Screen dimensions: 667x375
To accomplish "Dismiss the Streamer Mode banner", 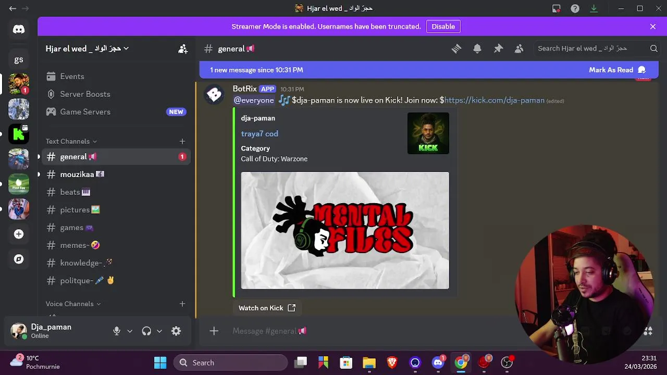I will 653,27.
